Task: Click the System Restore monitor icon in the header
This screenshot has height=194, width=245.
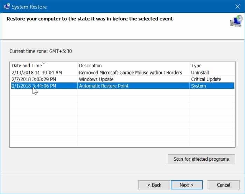Action: coord(236,21)
